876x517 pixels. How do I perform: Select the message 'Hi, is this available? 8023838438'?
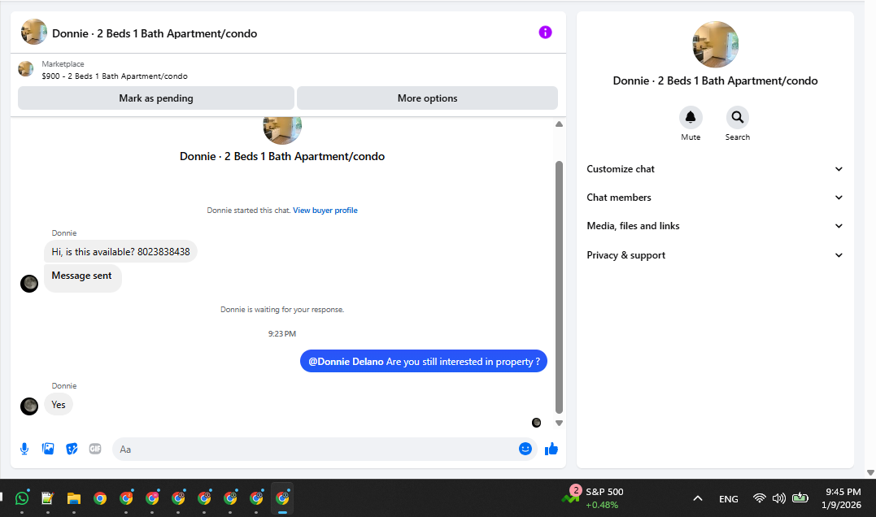[x=120, y=252]
